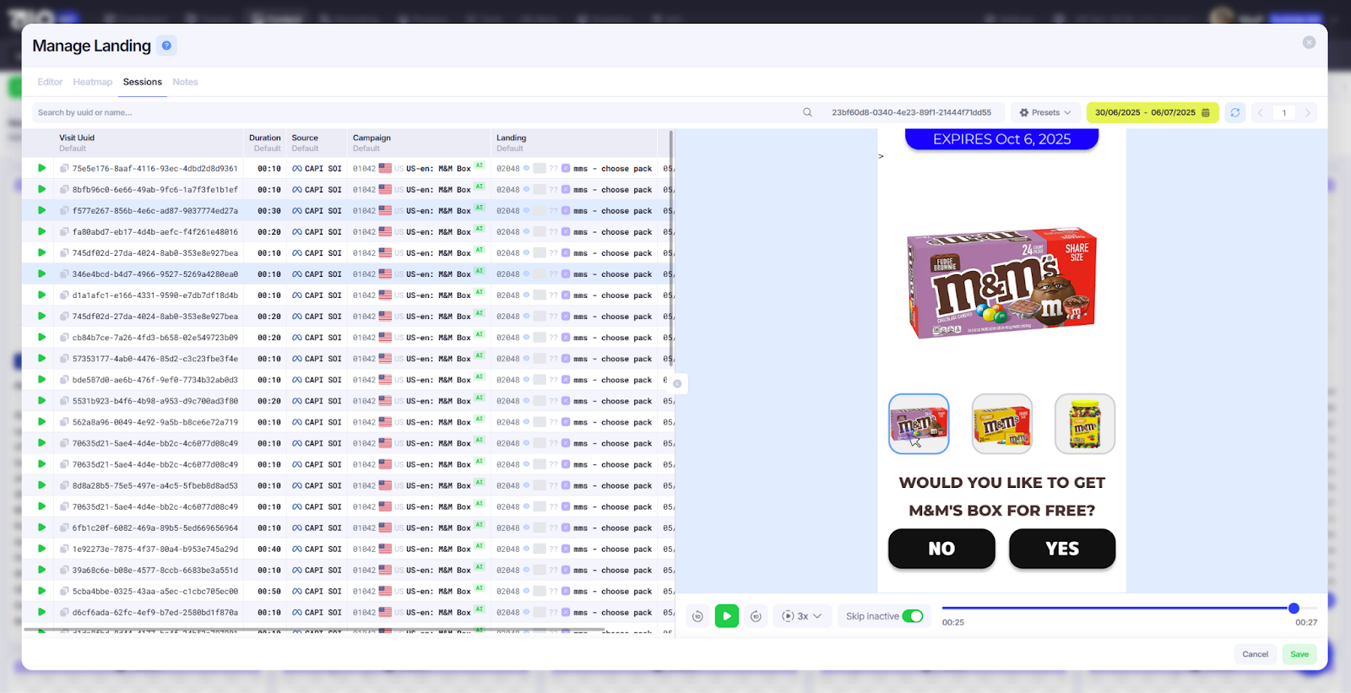The height and width of the screenshot is (693, 1351).
Task: Click the refresh sessions icon
Action: (1234, 112)
